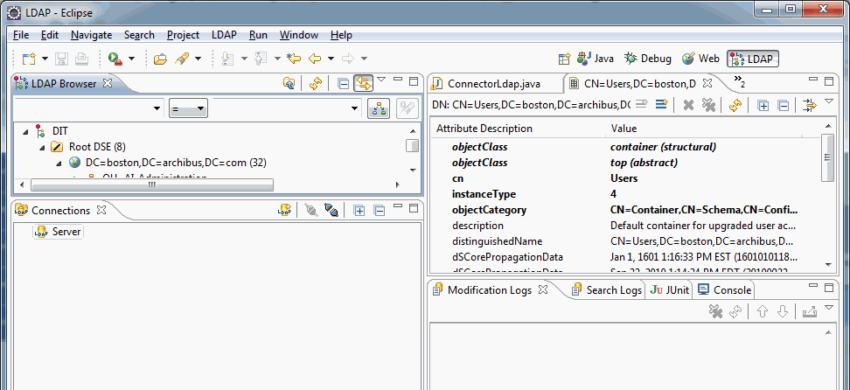The image size is (850, 390).
Task: Open the Project menu
Action: point(184,35)
